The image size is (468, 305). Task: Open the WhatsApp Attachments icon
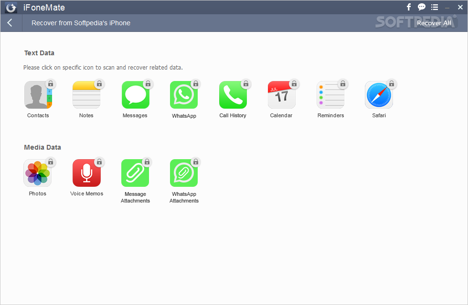184,173
